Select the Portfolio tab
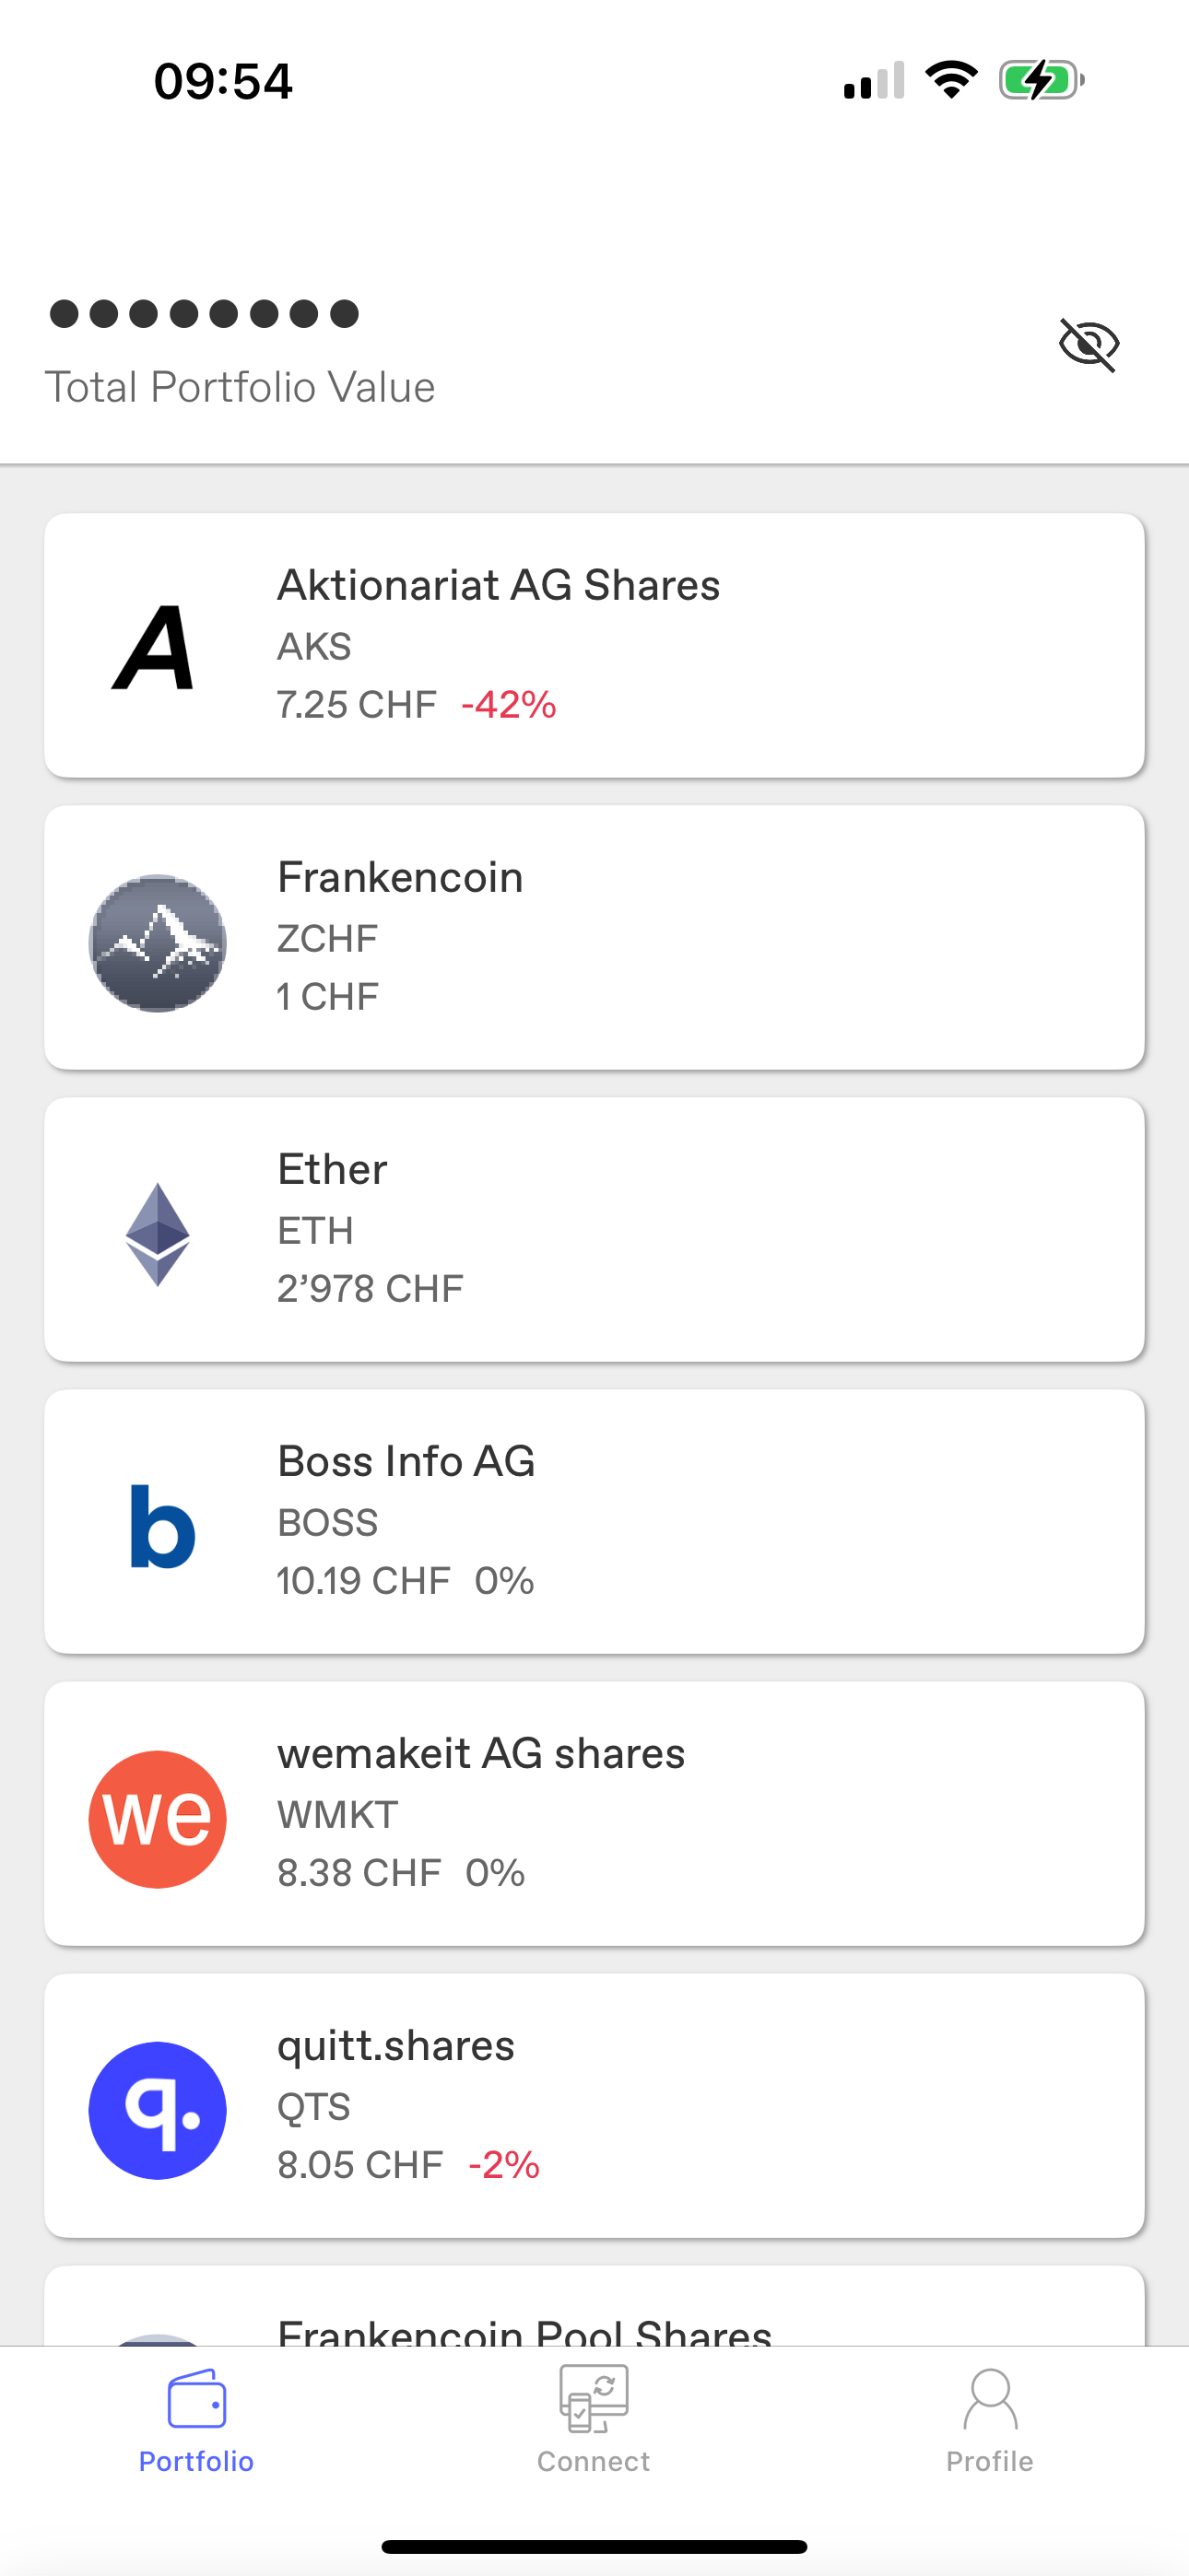 pyautogui.click(x=196, y=2418)
